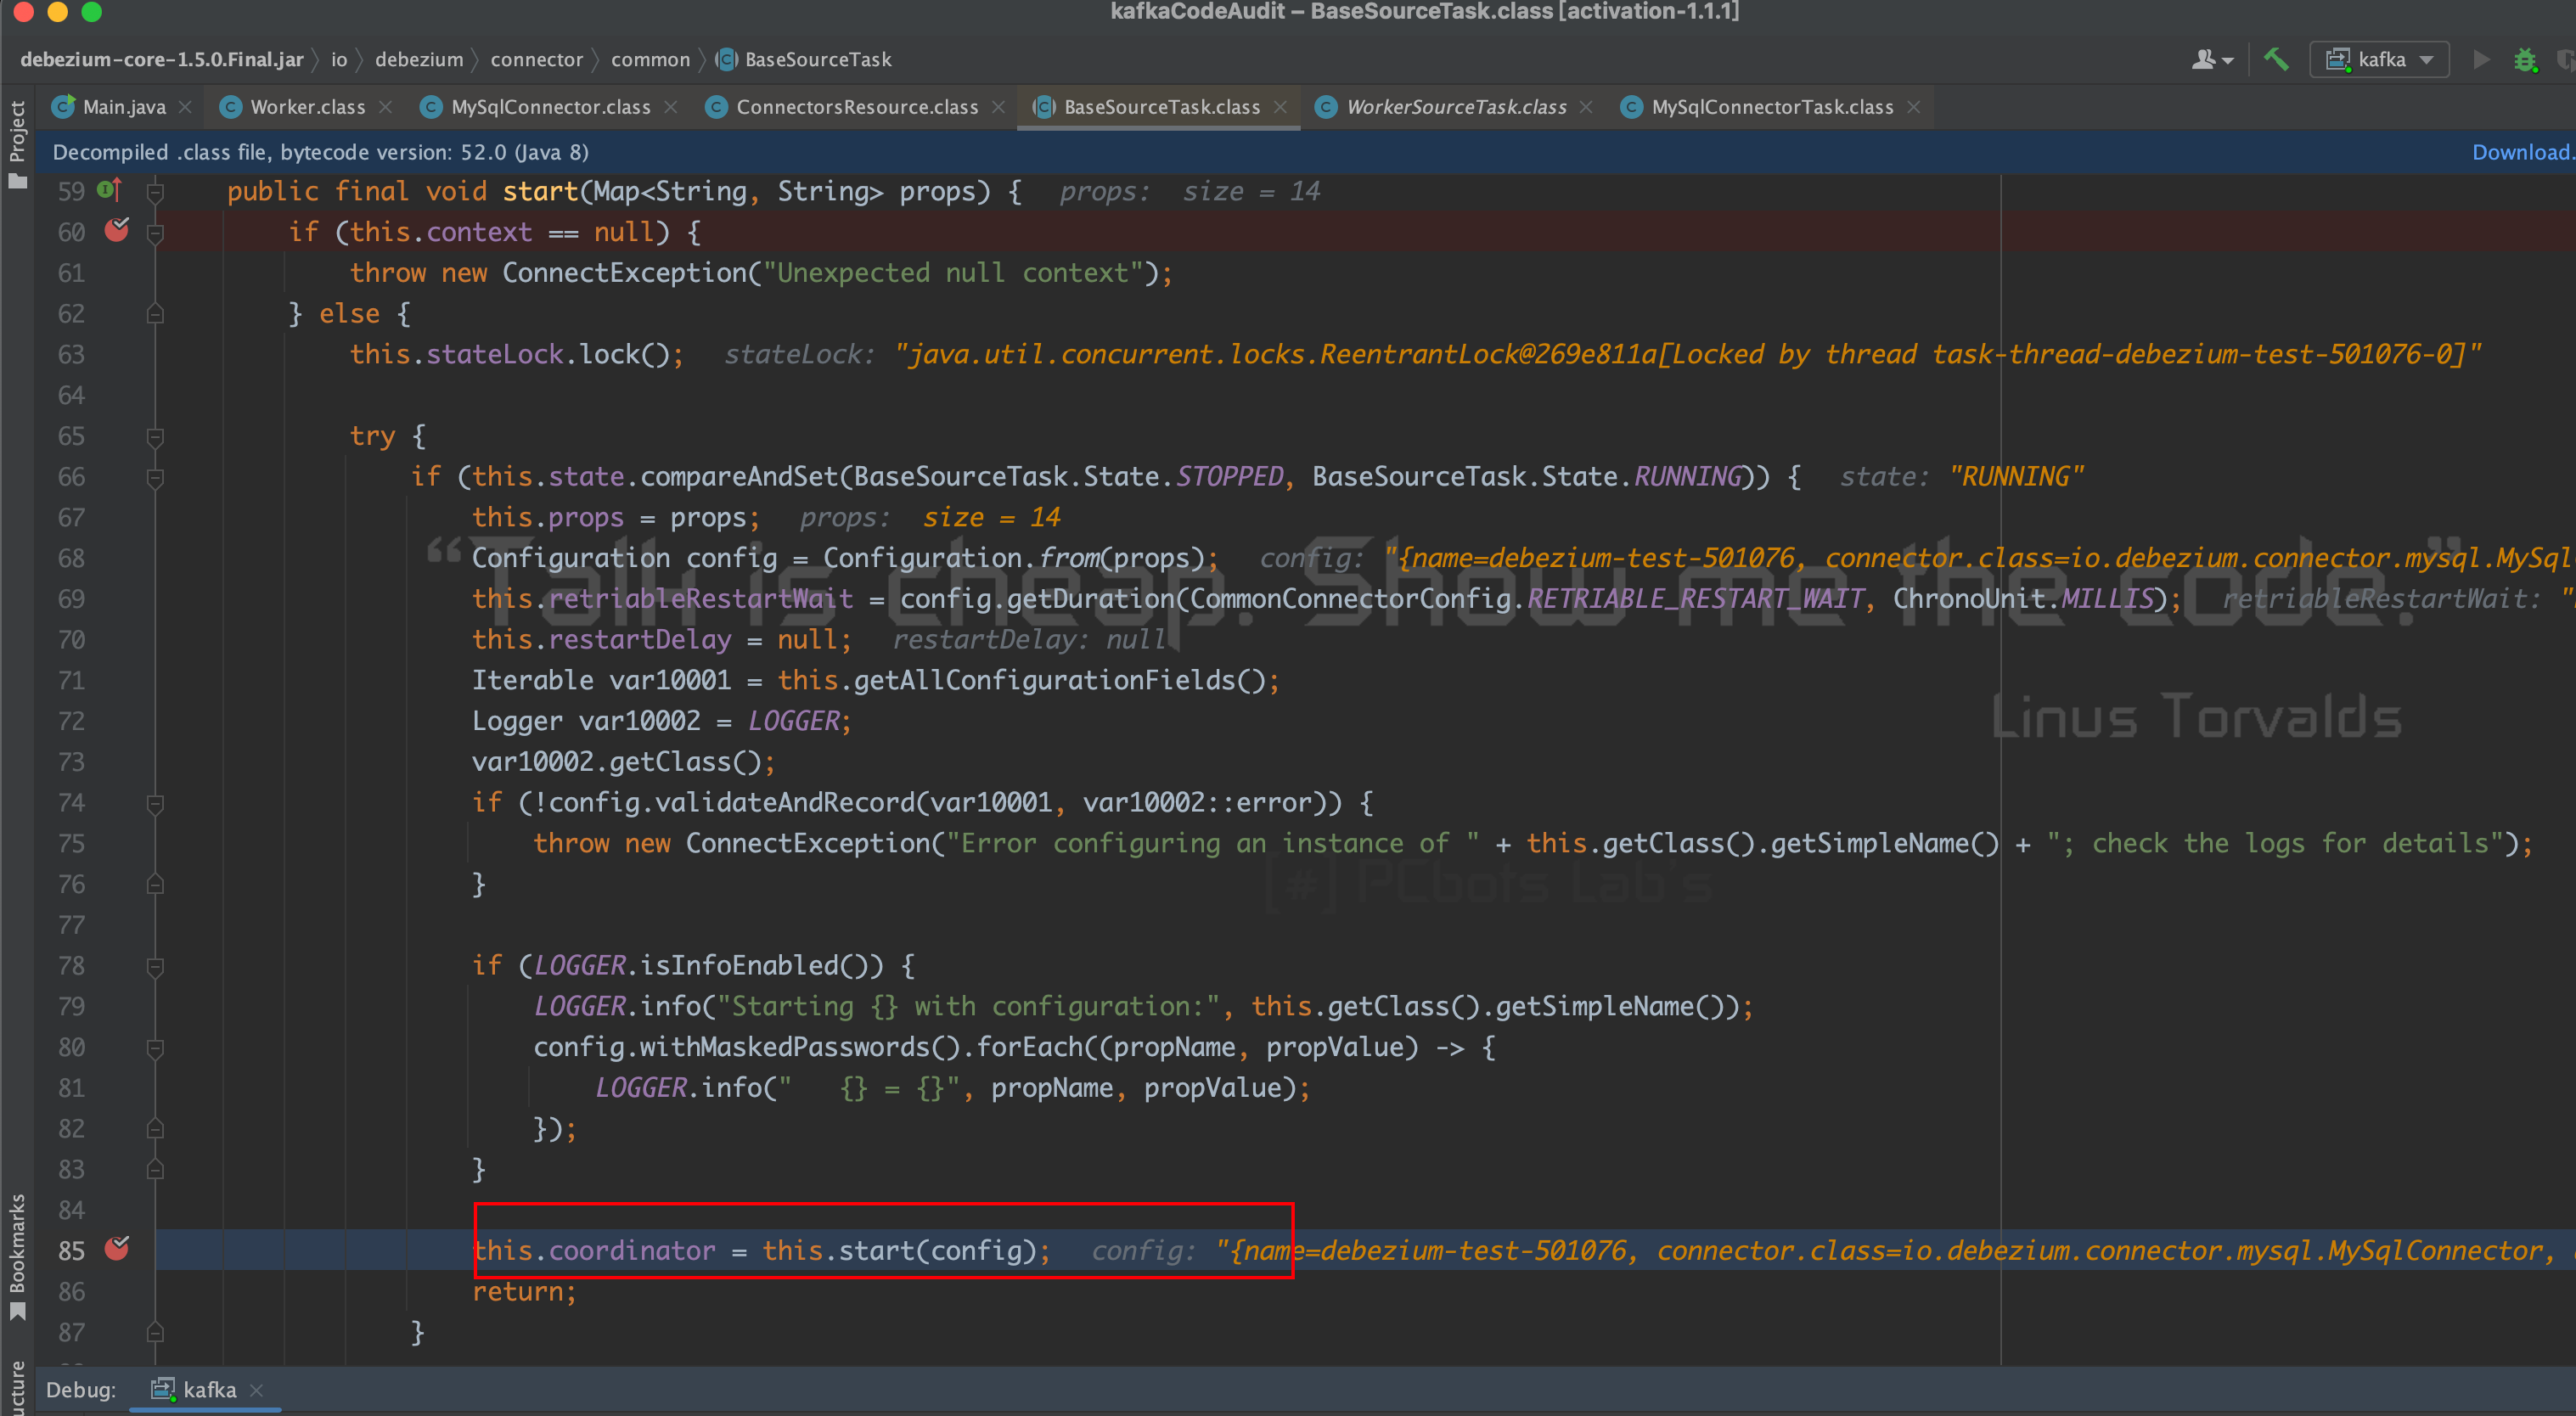Click the common breadcrumb segment
This screenshot has height=1416, width=2576.
click(650, 60)
